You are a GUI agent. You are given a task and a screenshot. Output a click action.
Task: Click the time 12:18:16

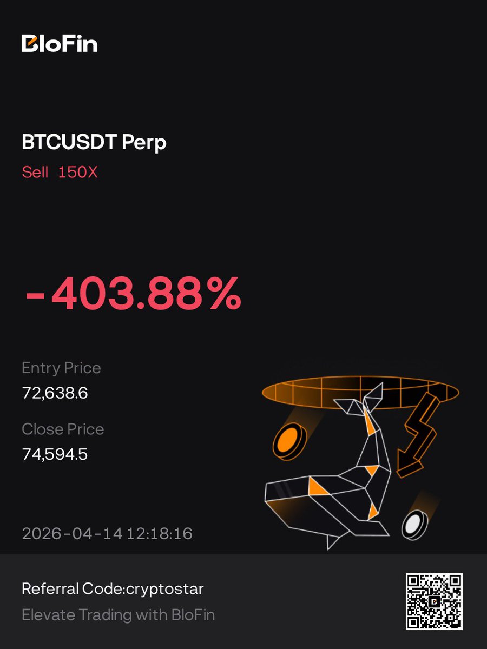pyautogui.click(x=160, y=534)
